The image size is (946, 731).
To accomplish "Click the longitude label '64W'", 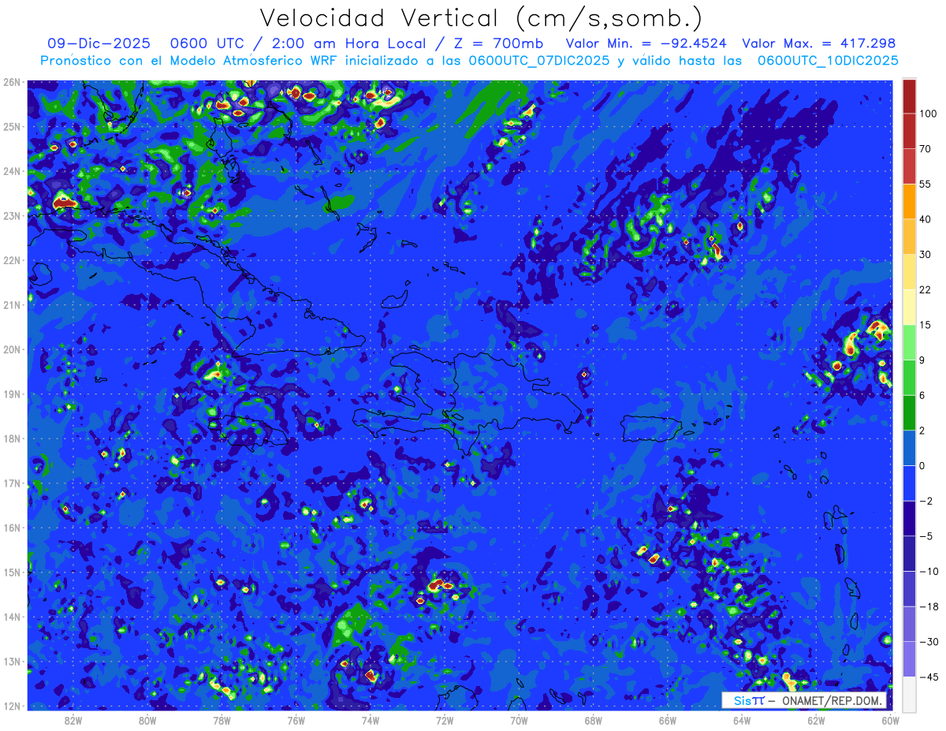I will [x=742, y=720].
